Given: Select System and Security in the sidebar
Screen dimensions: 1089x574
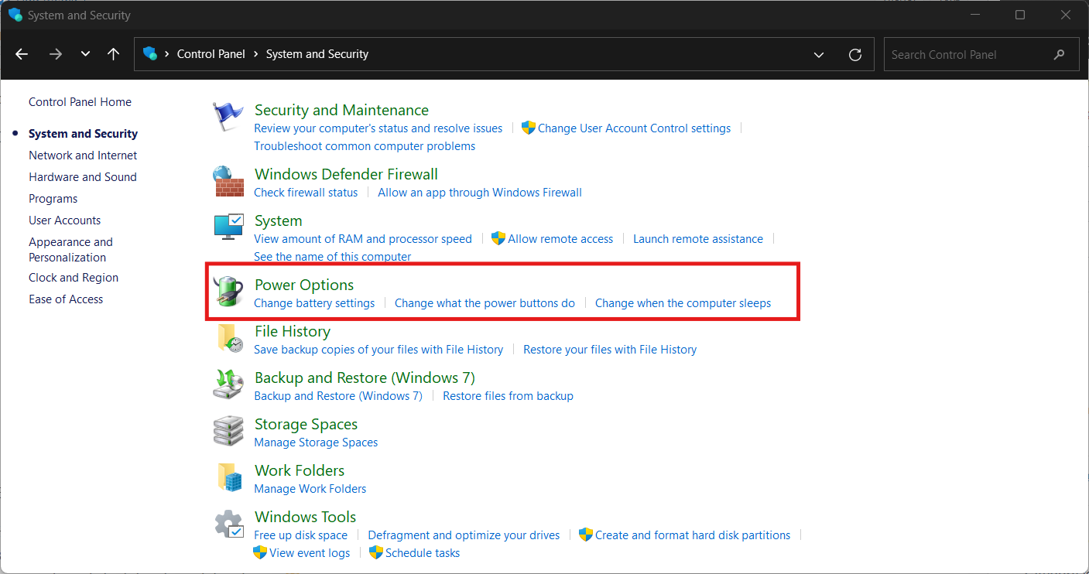Looking at the screenshot, I should 83,134.
